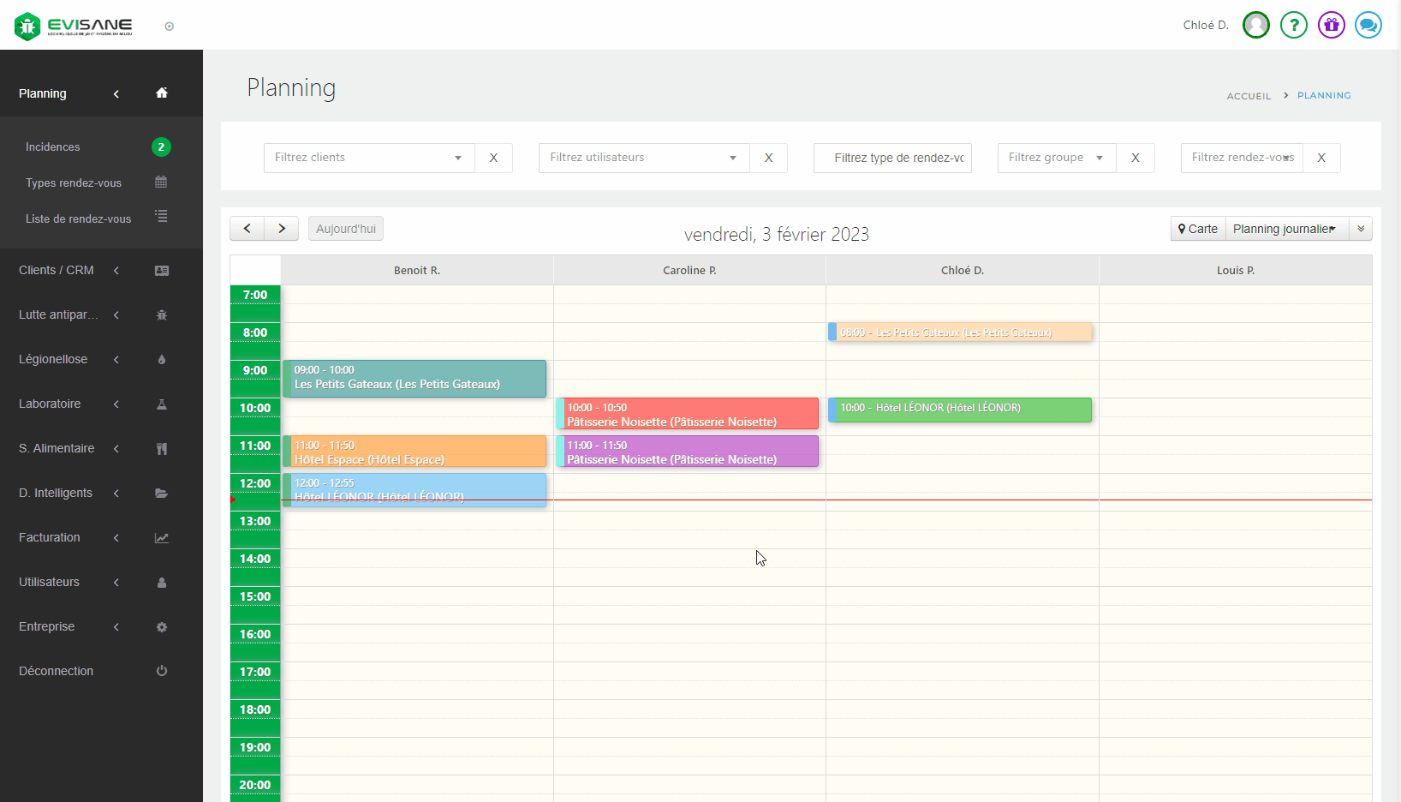Open the Filtrez utilisateurs dropdown
The width and height of the screenshot is (1401, 802).
644,158
